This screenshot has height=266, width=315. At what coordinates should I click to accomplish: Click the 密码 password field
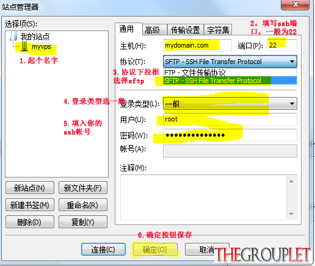click(230, 135)
